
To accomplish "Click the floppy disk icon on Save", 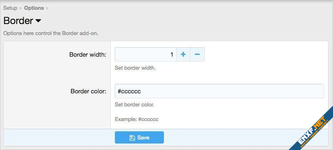I will click(132, 138).
